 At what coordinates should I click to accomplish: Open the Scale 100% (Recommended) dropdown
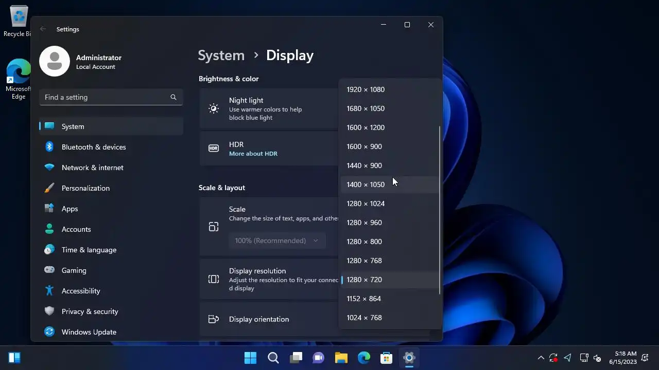(x=277, y=240)
